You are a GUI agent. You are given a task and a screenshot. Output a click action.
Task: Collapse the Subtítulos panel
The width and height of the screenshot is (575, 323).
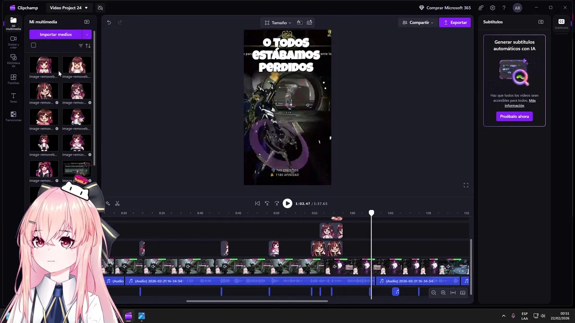[541, 22]
